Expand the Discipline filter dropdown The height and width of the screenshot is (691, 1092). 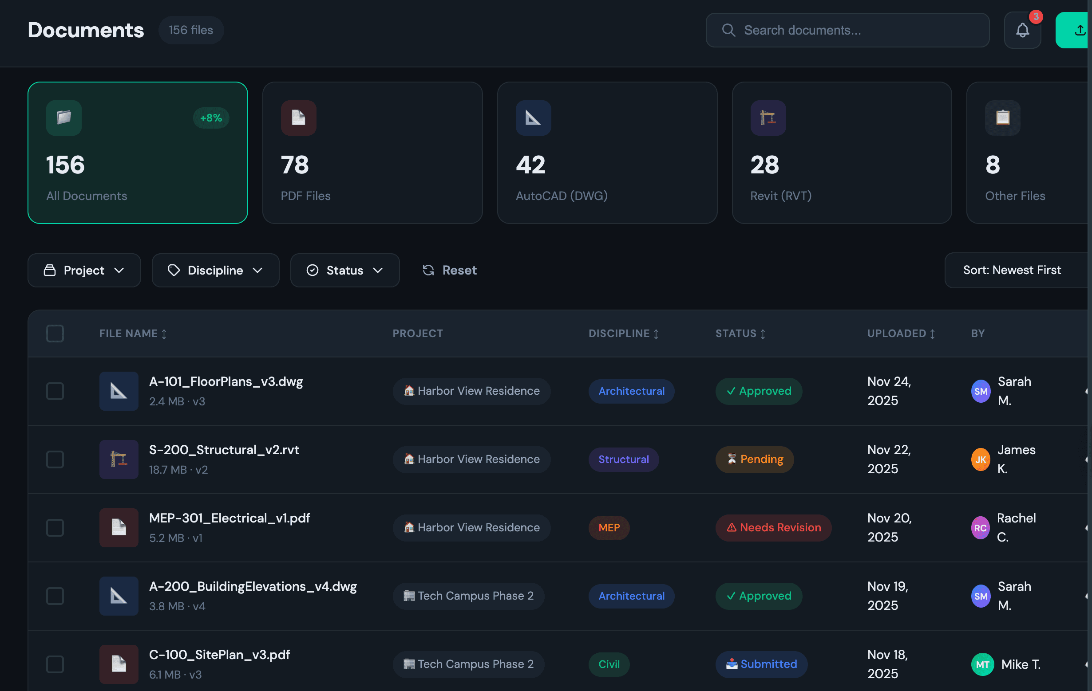(x=215, y=271)
